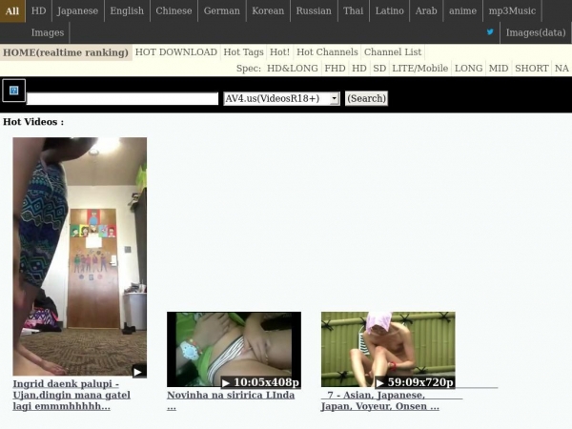572x429 pixels.
Task: Click HOME(realtime ranking) link
Action: [65, 52]
